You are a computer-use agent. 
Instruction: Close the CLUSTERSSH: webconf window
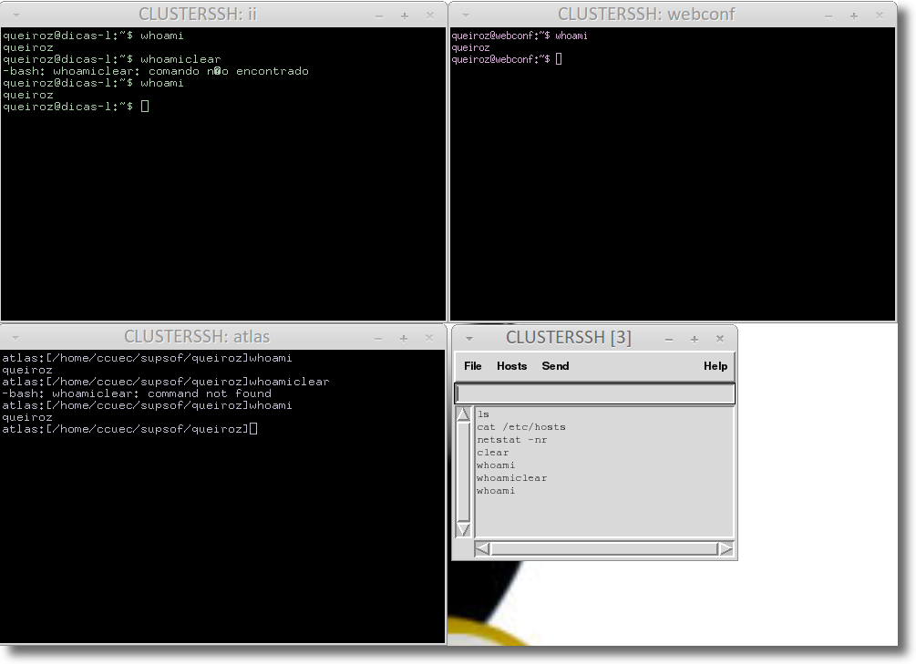coord(880,15)
